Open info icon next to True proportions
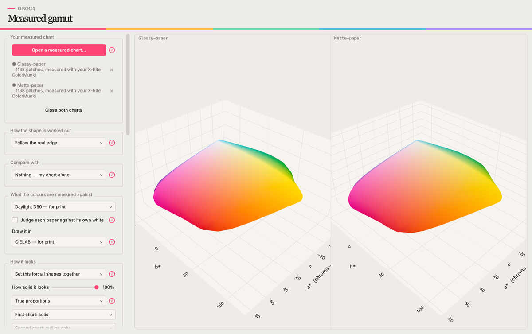 [x=112, y=301]
